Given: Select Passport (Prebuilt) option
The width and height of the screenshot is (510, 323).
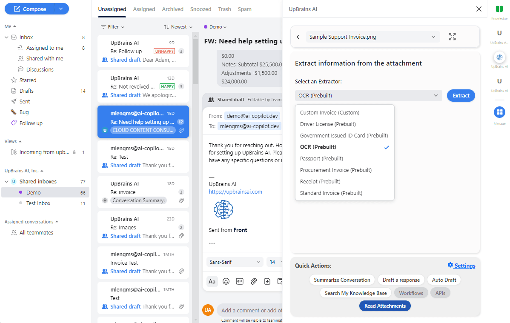Looking at the screenshot, I should (345, 158).
